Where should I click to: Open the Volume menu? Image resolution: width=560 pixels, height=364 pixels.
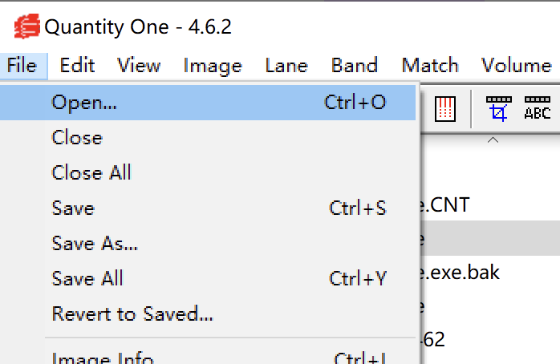point(517,66)
